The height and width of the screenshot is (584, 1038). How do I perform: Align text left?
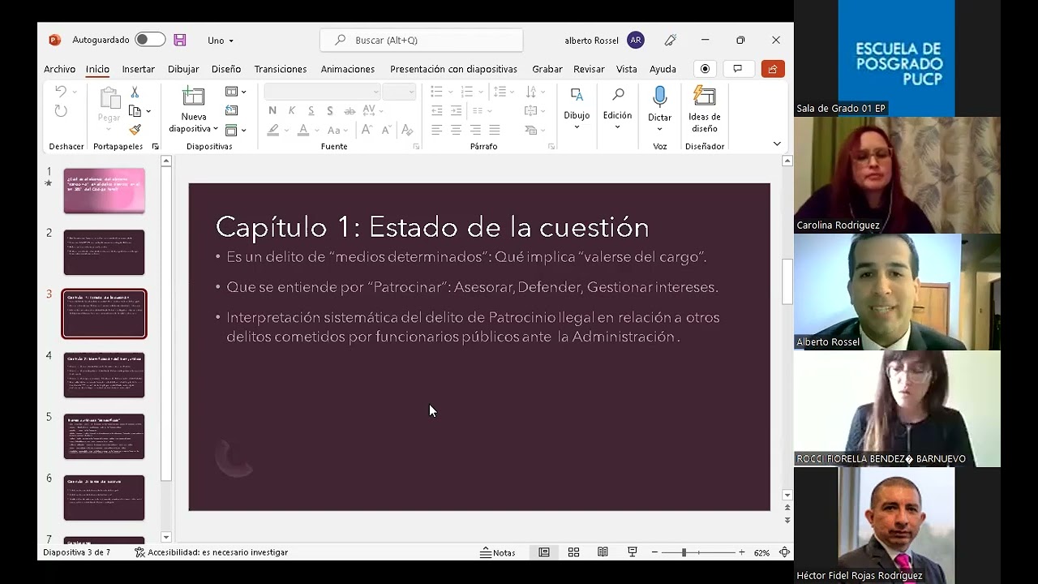437,130
